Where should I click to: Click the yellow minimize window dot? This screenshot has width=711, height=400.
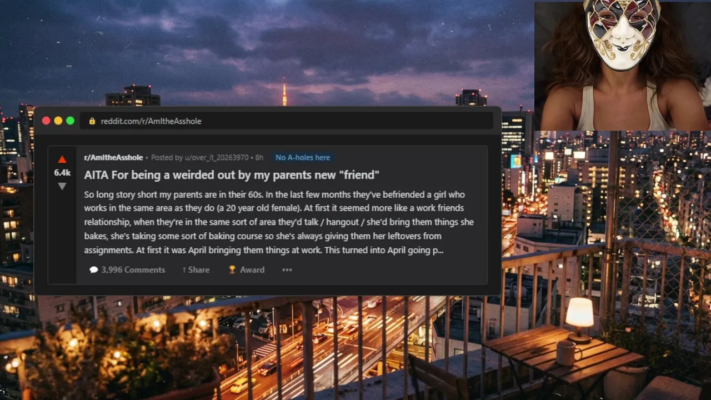[x=58, y=121]
